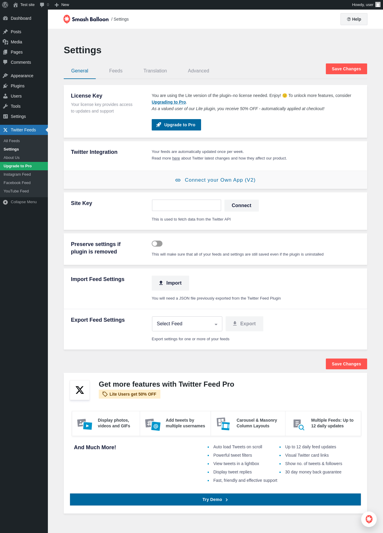383x533 pixels.
Task: Open the Media library menu
Action: pyautogui.click(x=24, y=42)
